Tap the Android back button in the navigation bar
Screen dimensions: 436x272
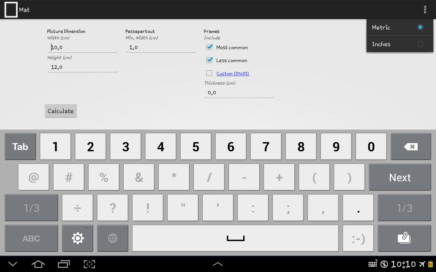13,264
